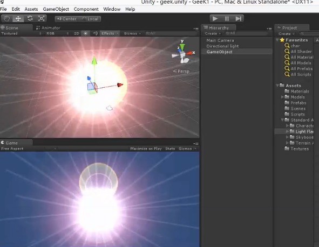319x247 pixels.
Task: Select Directional light in Hierarchy
Action: click(x=222, y=46)
